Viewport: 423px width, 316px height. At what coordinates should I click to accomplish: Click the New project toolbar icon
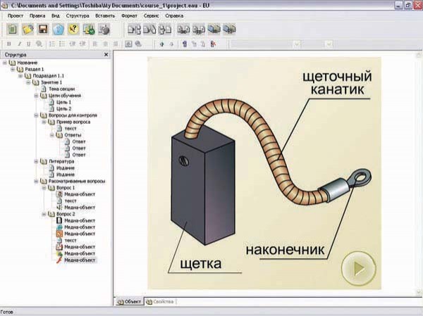pyautogui.click(x=12, y=30)
